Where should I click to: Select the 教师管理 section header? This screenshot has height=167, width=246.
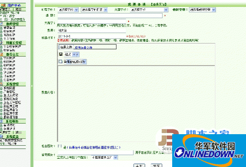pos(13,24)
